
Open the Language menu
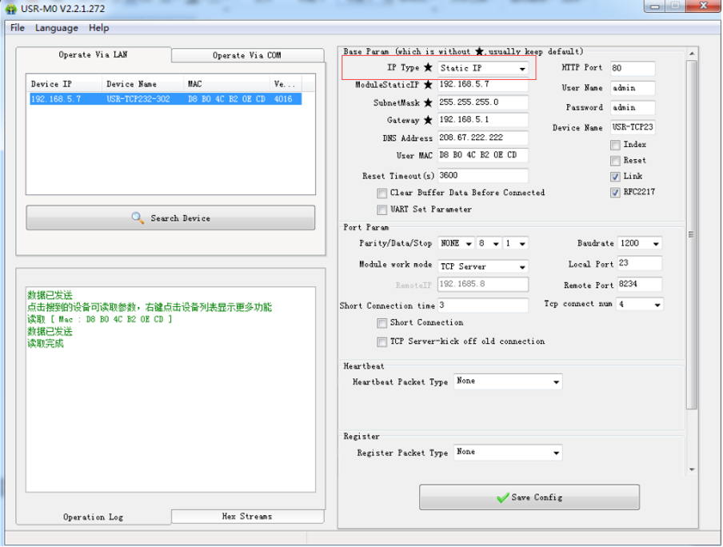(57, 28)
